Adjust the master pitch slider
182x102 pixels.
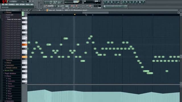point(41,4)
